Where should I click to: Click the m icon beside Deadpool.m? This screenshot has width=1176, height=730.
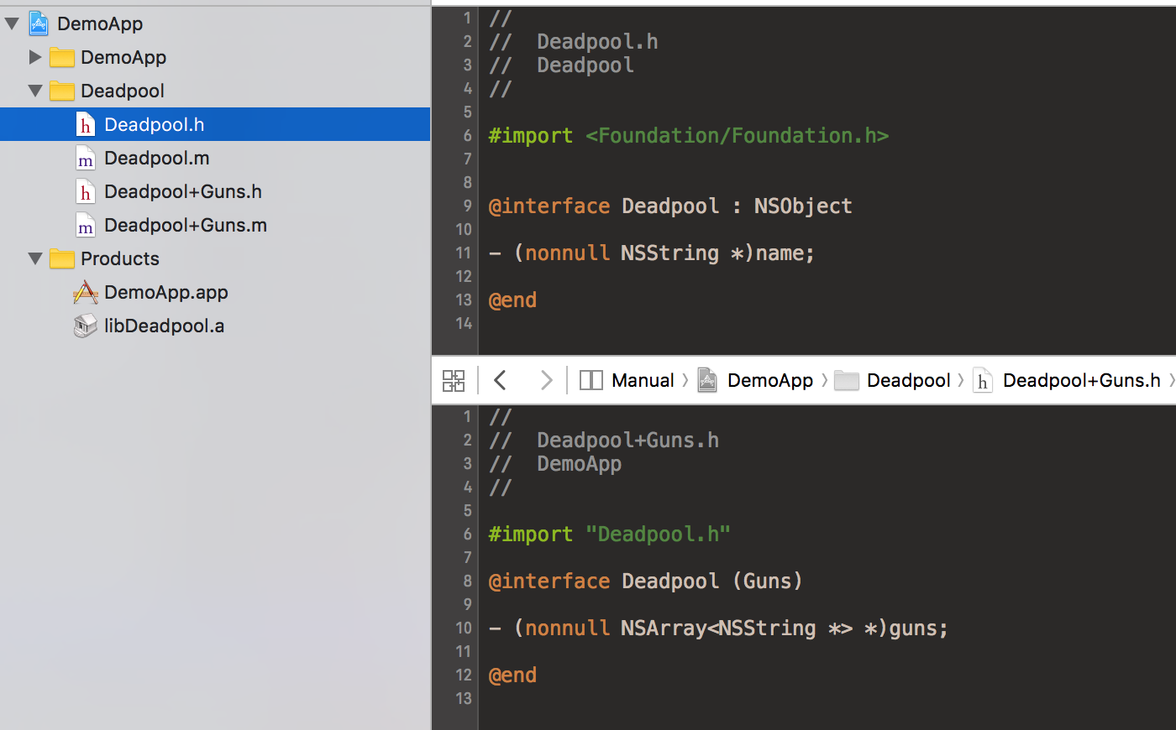85,158
